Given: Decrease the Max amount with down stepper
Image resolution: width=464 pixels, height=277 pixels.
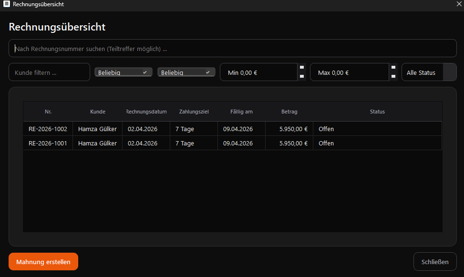Looking at the screenshot, I should (x=393, y=76).
